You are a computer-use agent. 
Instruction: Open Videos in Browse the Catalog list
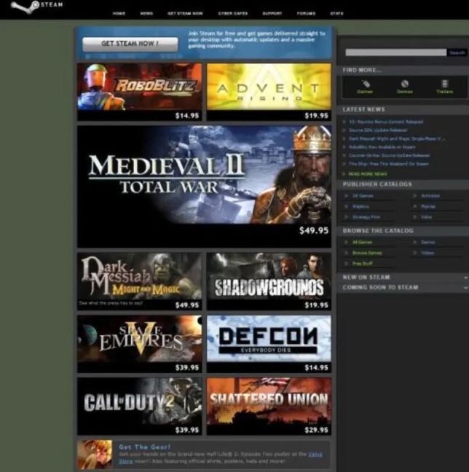427,253
